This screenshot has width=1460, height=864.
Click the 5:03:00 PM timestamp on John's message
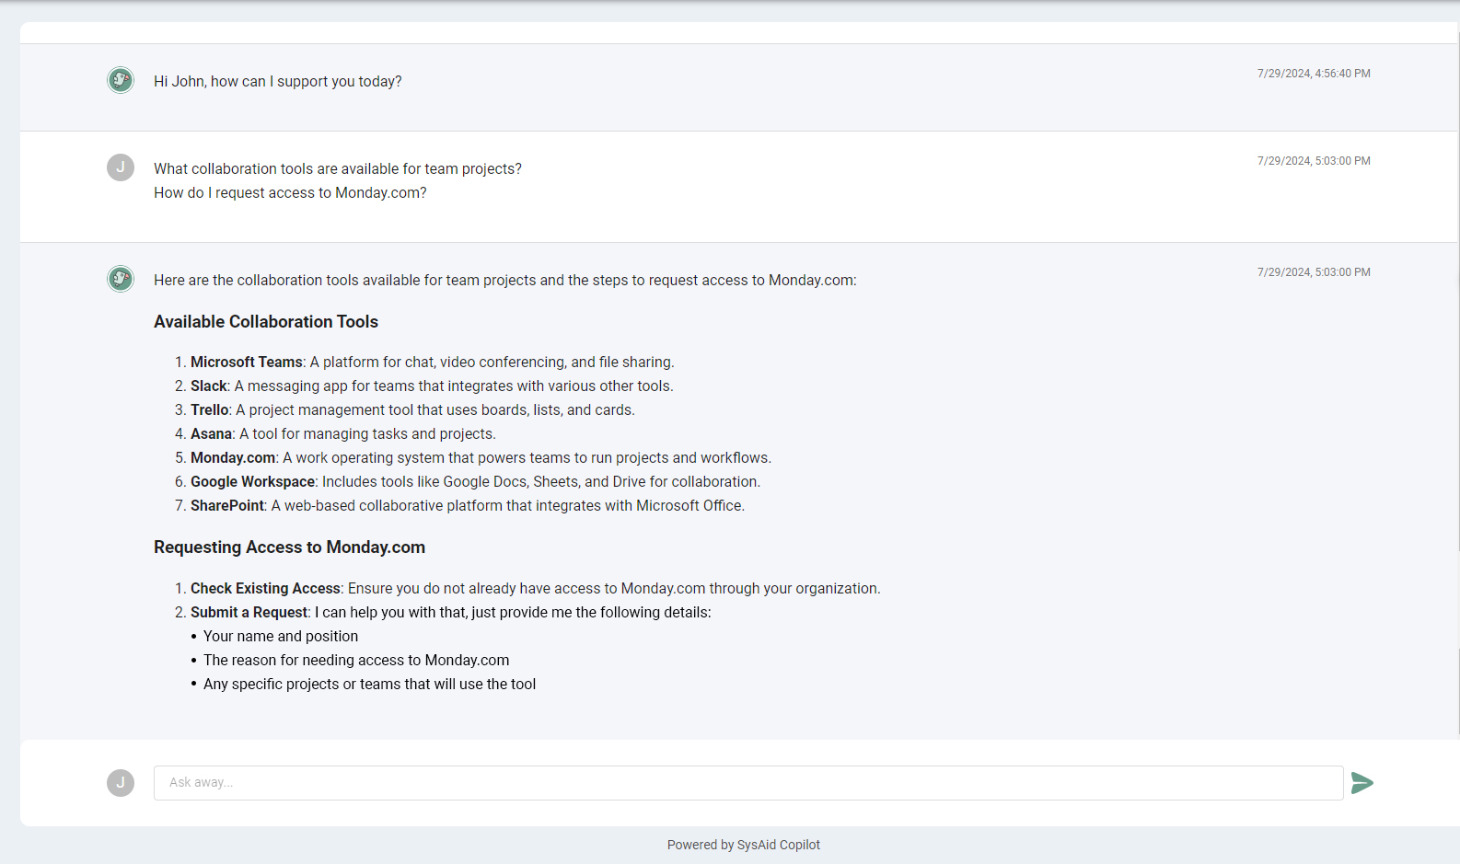click(x=1314, y=161)
